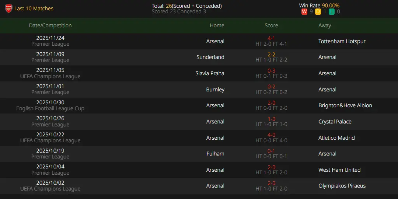The width and height of the screenshot is (398, 199).
Task: Click the red W wins badge
Action: [304, 12]
